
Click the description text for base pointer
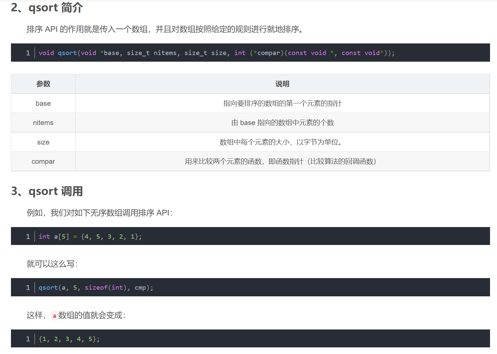tap(283, 103)
